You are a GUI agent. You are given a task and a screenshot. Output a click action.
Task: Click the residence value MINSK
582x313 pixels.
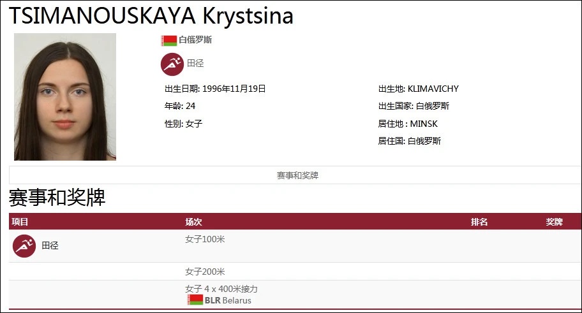[x=424, y=124]
